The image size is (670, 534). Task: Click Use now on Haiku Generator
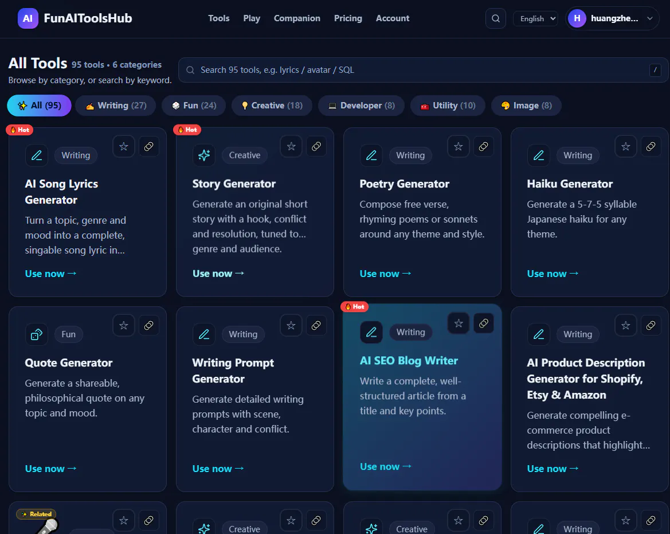[553, 274]
